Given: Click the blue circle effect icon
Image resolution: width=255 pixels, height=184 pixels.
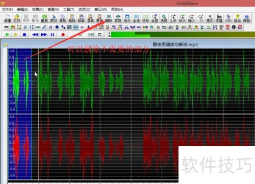Looking at the screenshot, I should click(57, 27).
